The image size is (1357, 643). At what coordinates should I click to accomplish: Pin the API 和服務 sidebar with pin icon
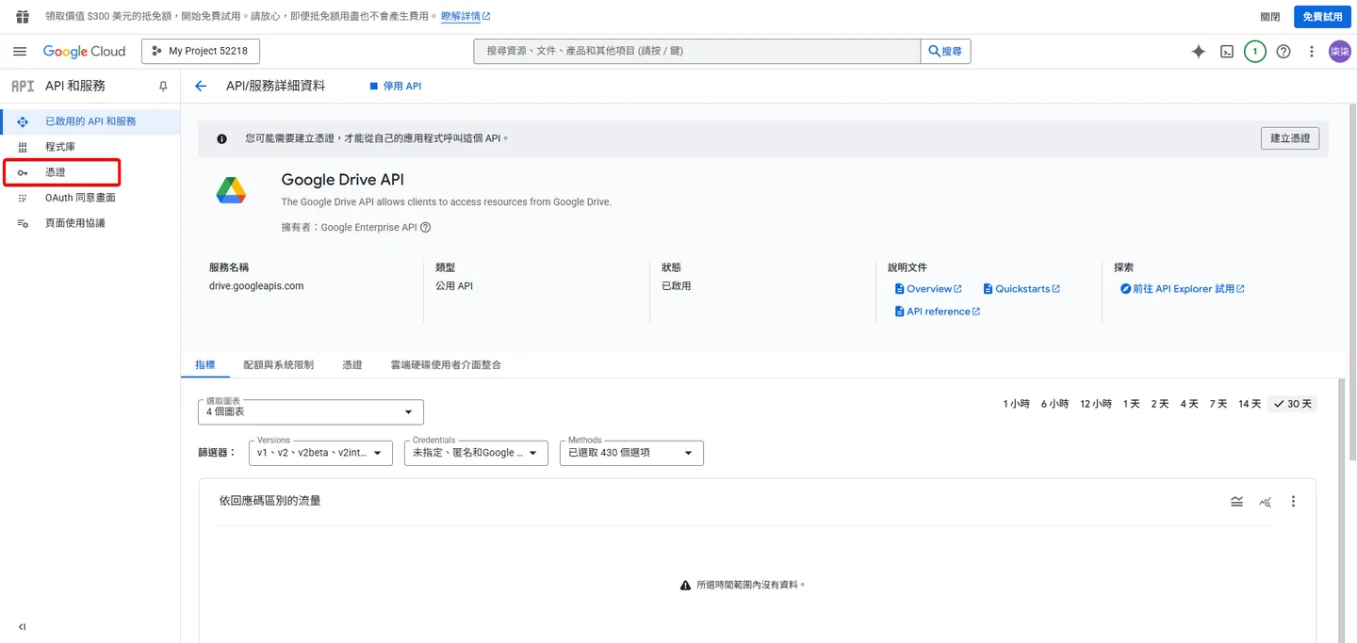163,86
